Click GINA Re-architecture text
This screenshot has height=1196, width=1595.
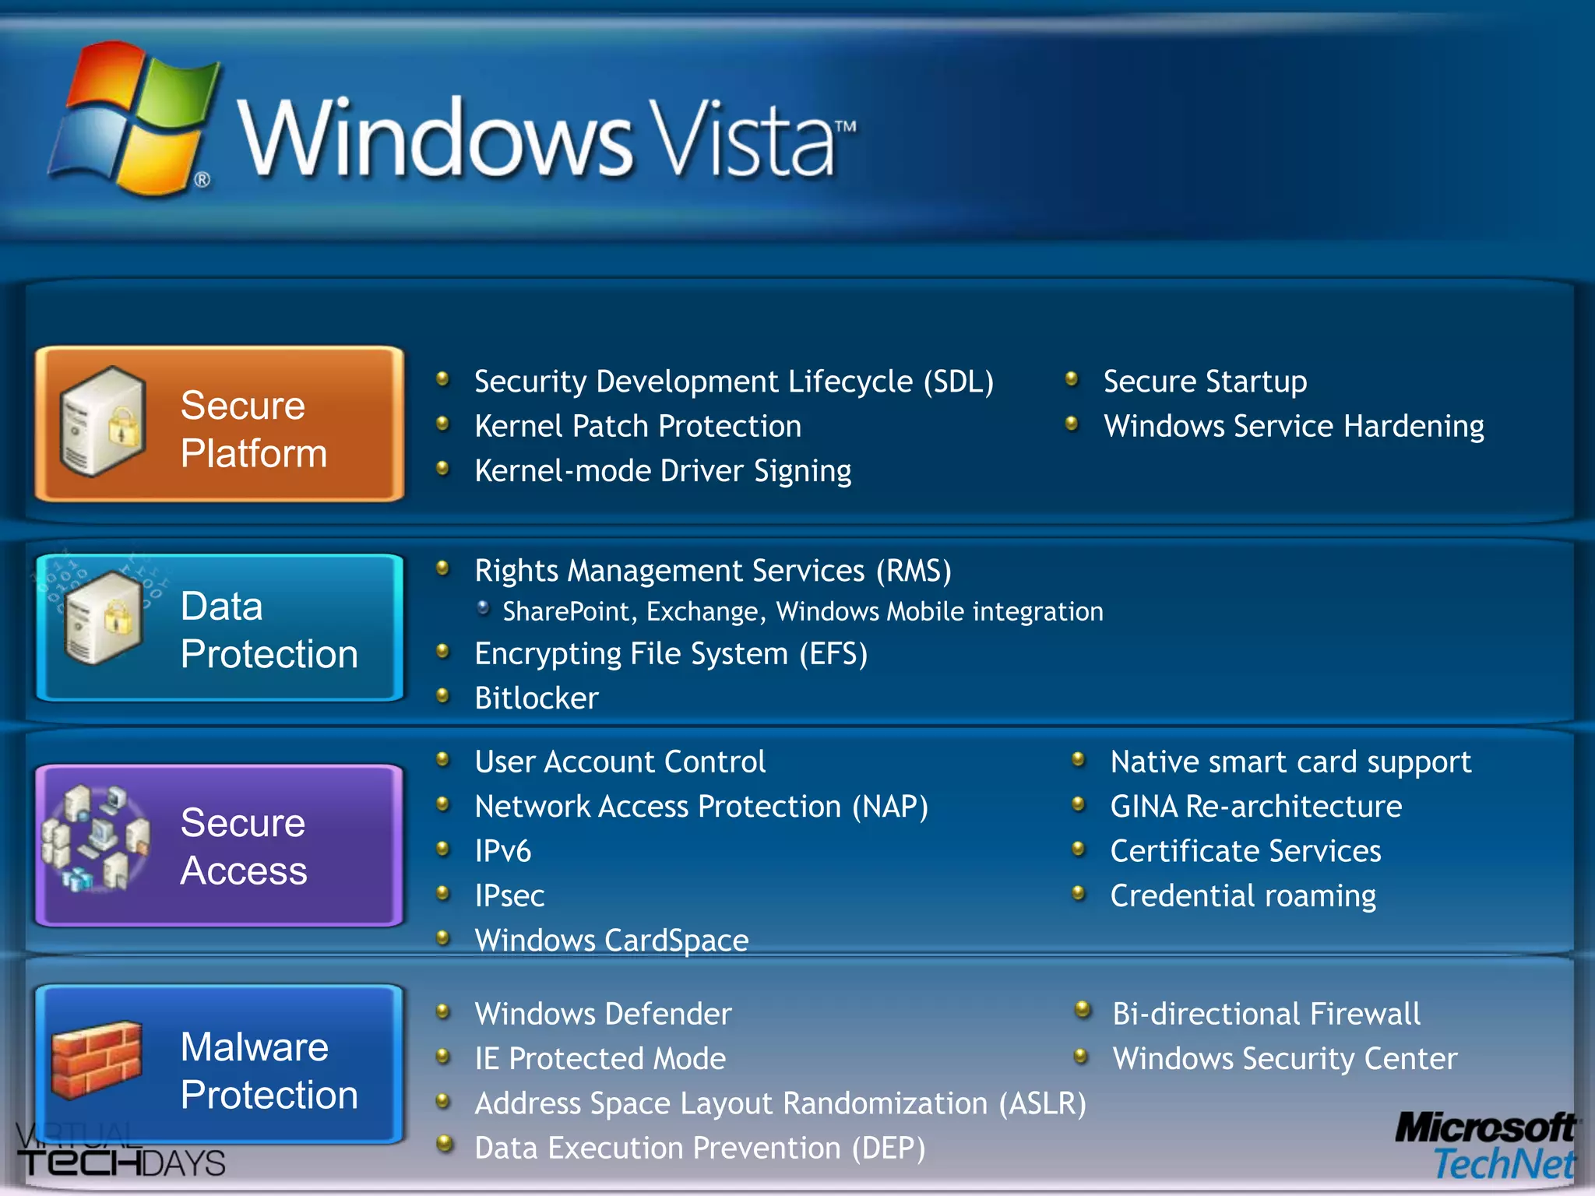coord(1256,807)
